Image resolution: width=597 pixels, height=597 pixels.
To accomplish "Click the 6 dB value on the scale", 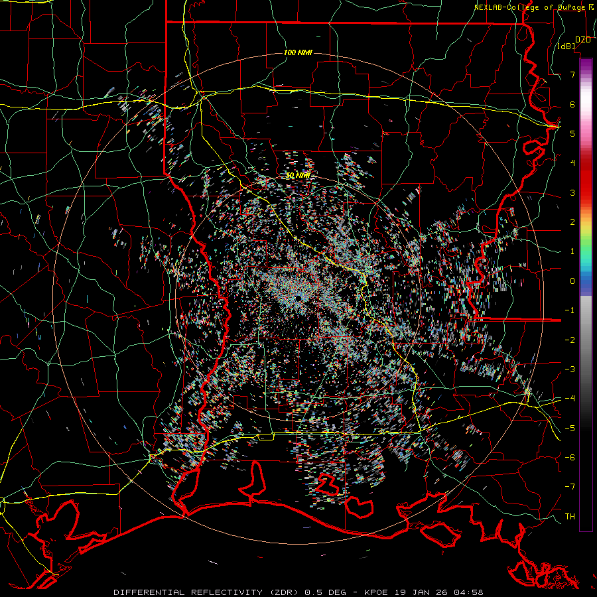I will 572,104.
